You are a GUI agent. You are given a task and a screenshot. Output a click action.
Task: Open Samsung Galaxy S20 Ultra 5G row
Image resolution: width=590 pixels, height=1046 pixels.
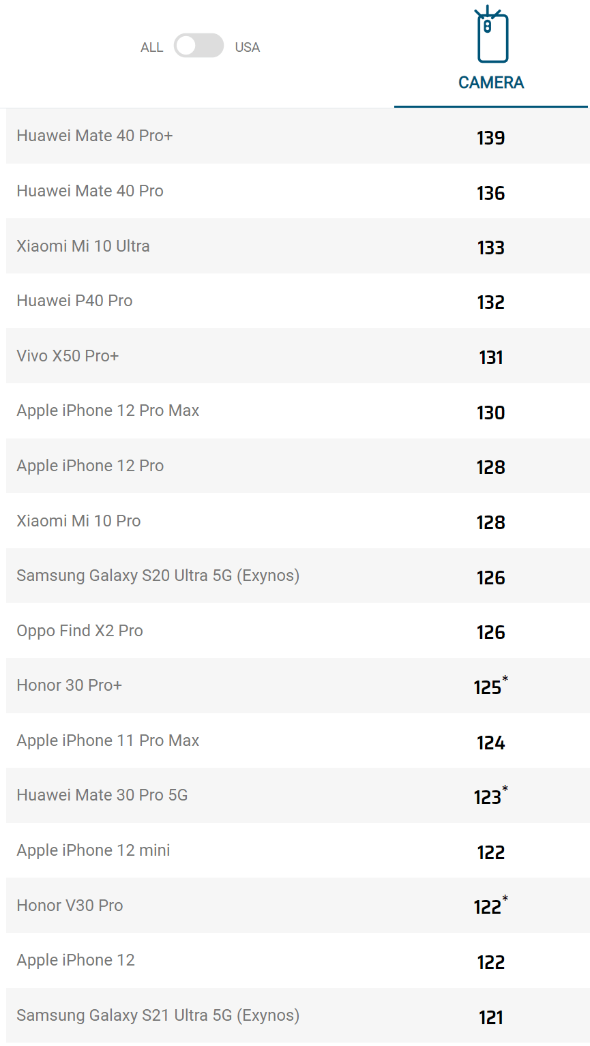pos(158,576)
